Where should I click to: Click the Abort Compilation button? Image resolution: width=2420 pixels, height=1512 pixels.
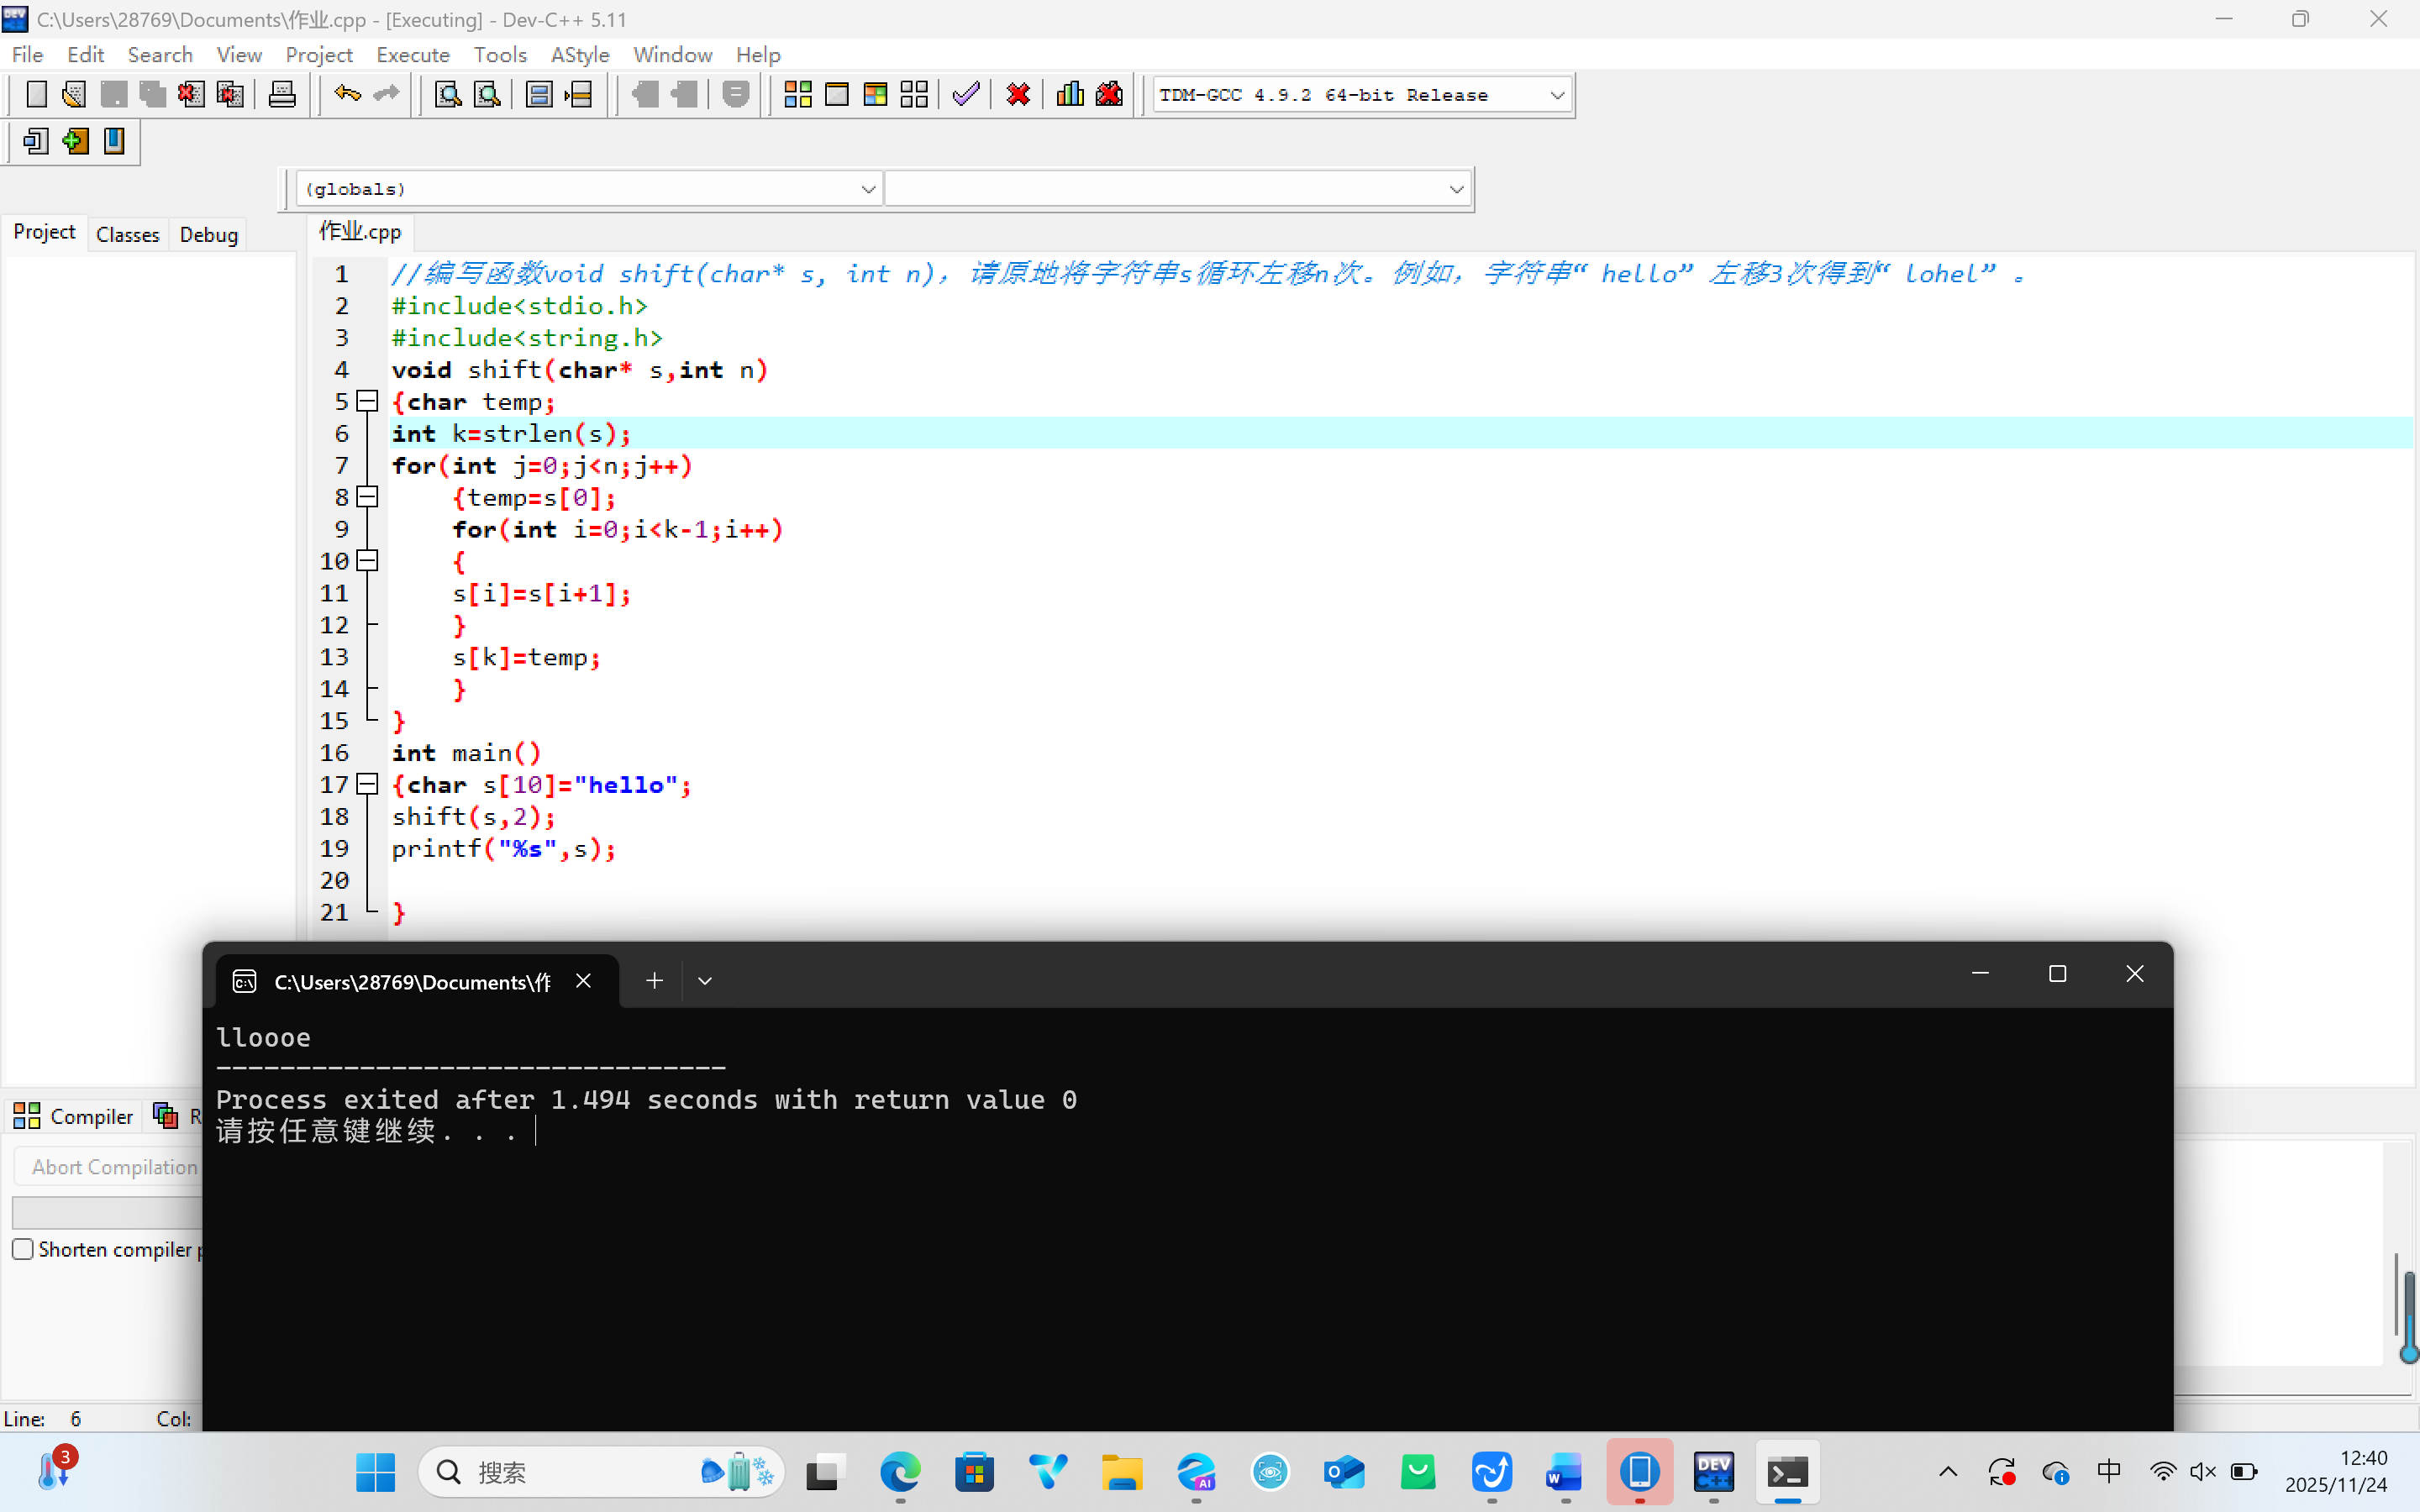pyautogui.click(x=114, y=1167)
